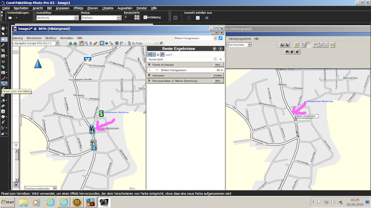This screenshot has height=208, width=371.
Task: Open the Ebenen menu
Action: (x=93, y=8)
